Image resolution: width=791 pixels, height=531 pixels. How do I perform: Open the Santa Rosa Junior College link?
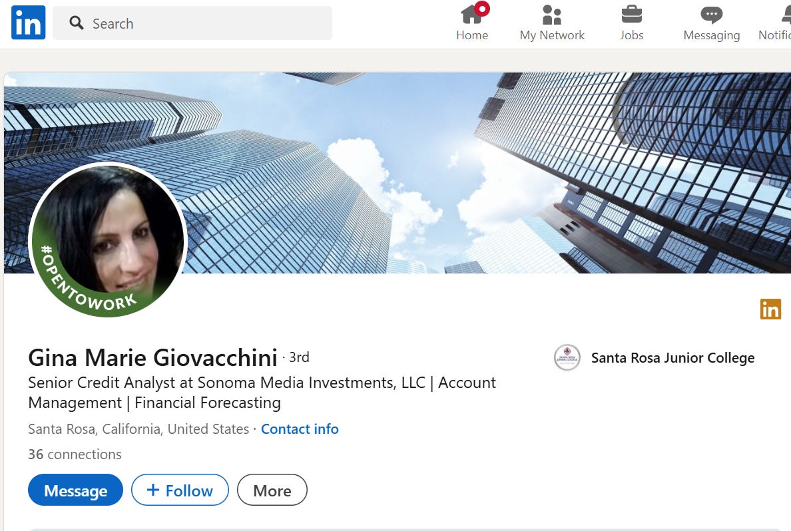coord(673,358)
